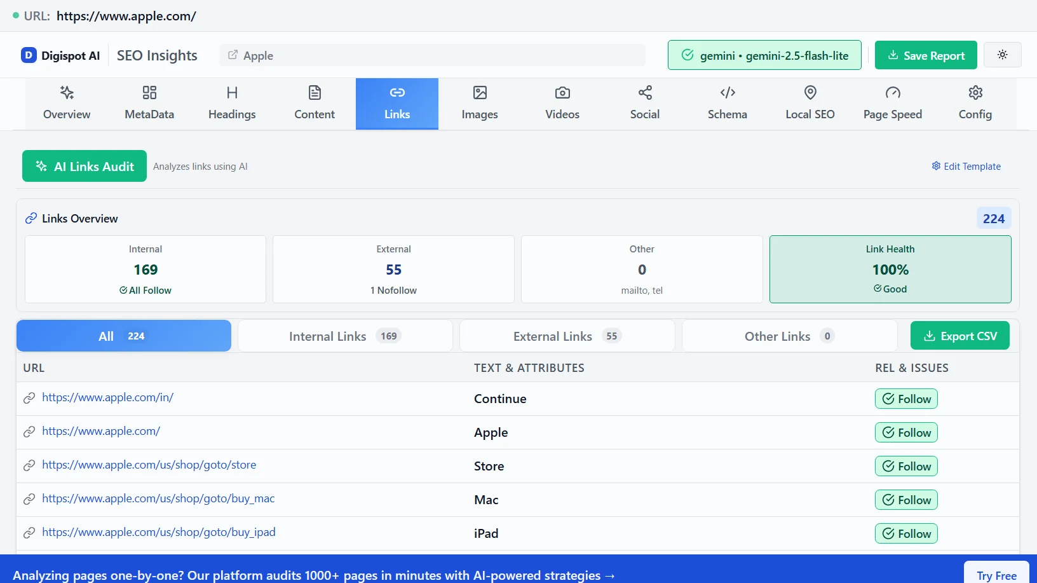Click the Schema code icon
The width and height of the screenshot is (1037, 583).
727,93
